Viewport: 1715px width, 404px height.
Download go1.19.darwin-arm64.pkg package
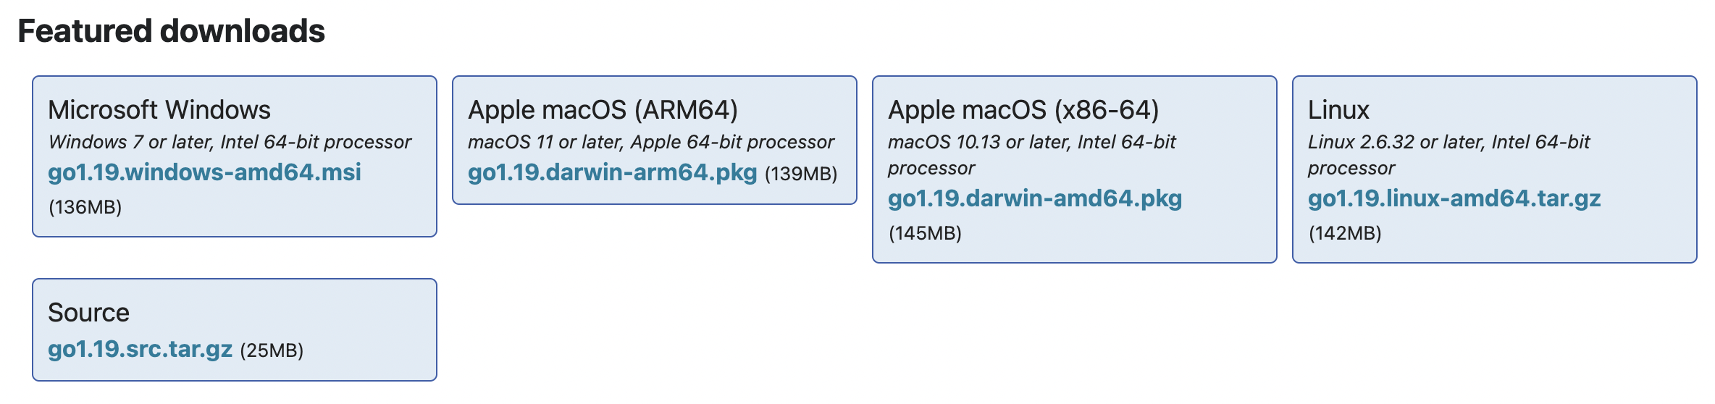click(x=612, y=172)
